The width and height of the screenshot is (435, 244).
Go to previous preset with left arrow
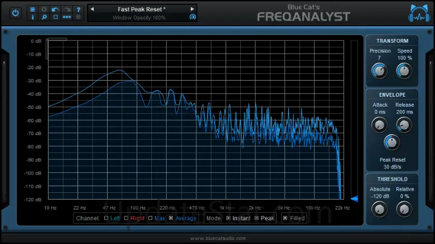coord(92,9)
